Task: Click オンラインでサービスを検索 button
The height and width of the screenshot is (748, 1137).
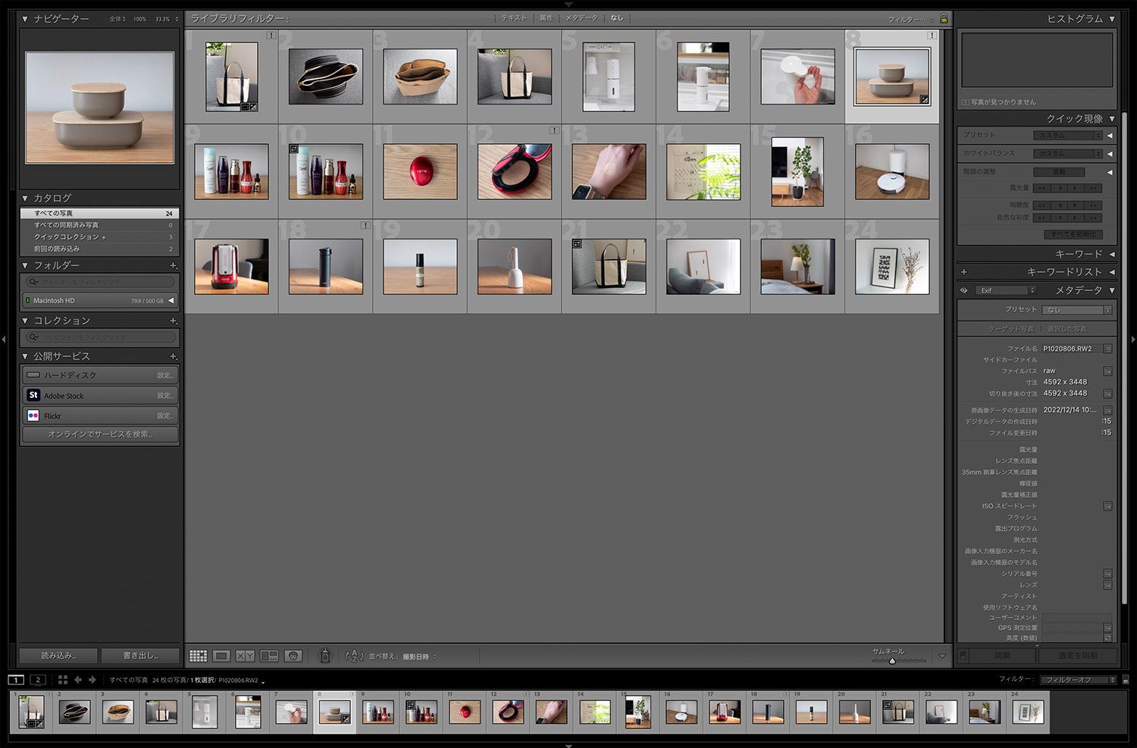Action: click(100, 434)
